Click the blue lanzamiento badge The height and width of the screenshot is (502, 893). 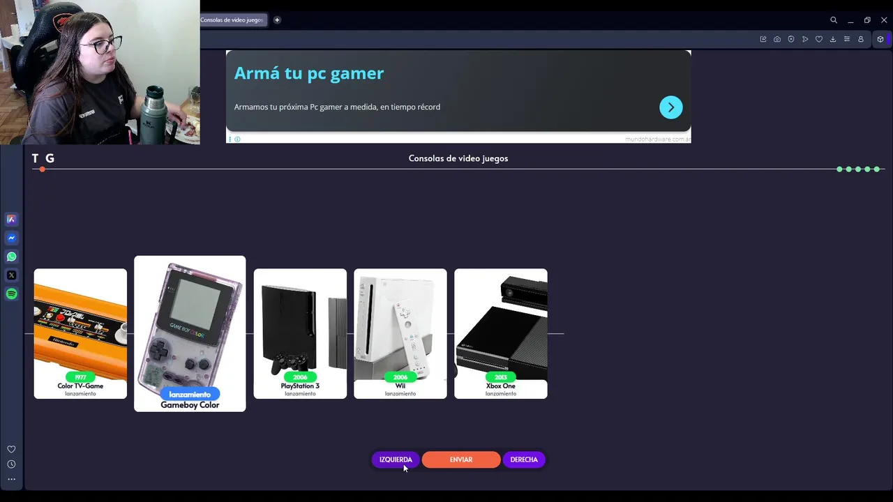(x=190, y=395)
